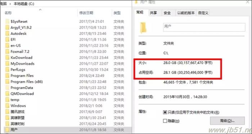Select the temp folder name
Screen dimensions: 252x134
coord(15,100)
